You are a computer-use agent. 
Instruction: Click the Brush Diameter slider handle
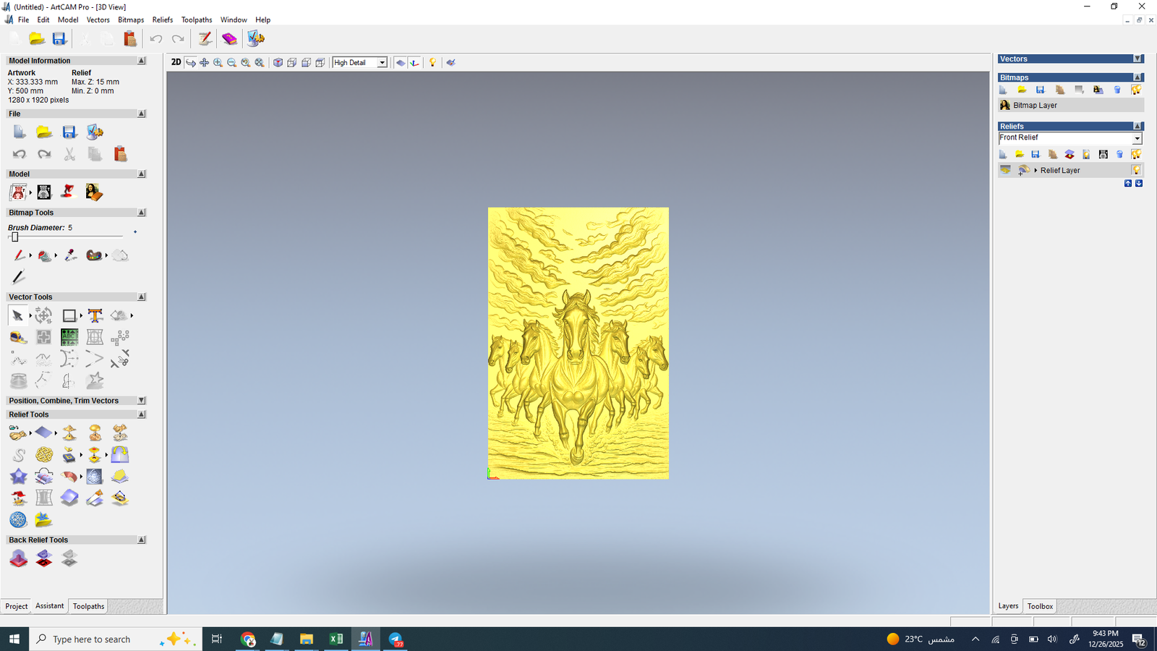coord(14,237)
